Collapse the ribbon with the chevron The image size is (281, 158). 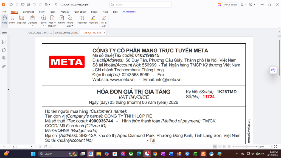(x=279, y=27)
